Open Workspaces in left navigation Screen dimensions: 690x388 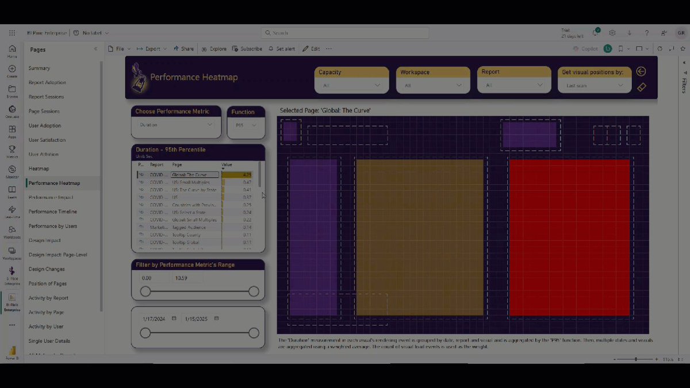pyautogui.click(x=12, y=253)
